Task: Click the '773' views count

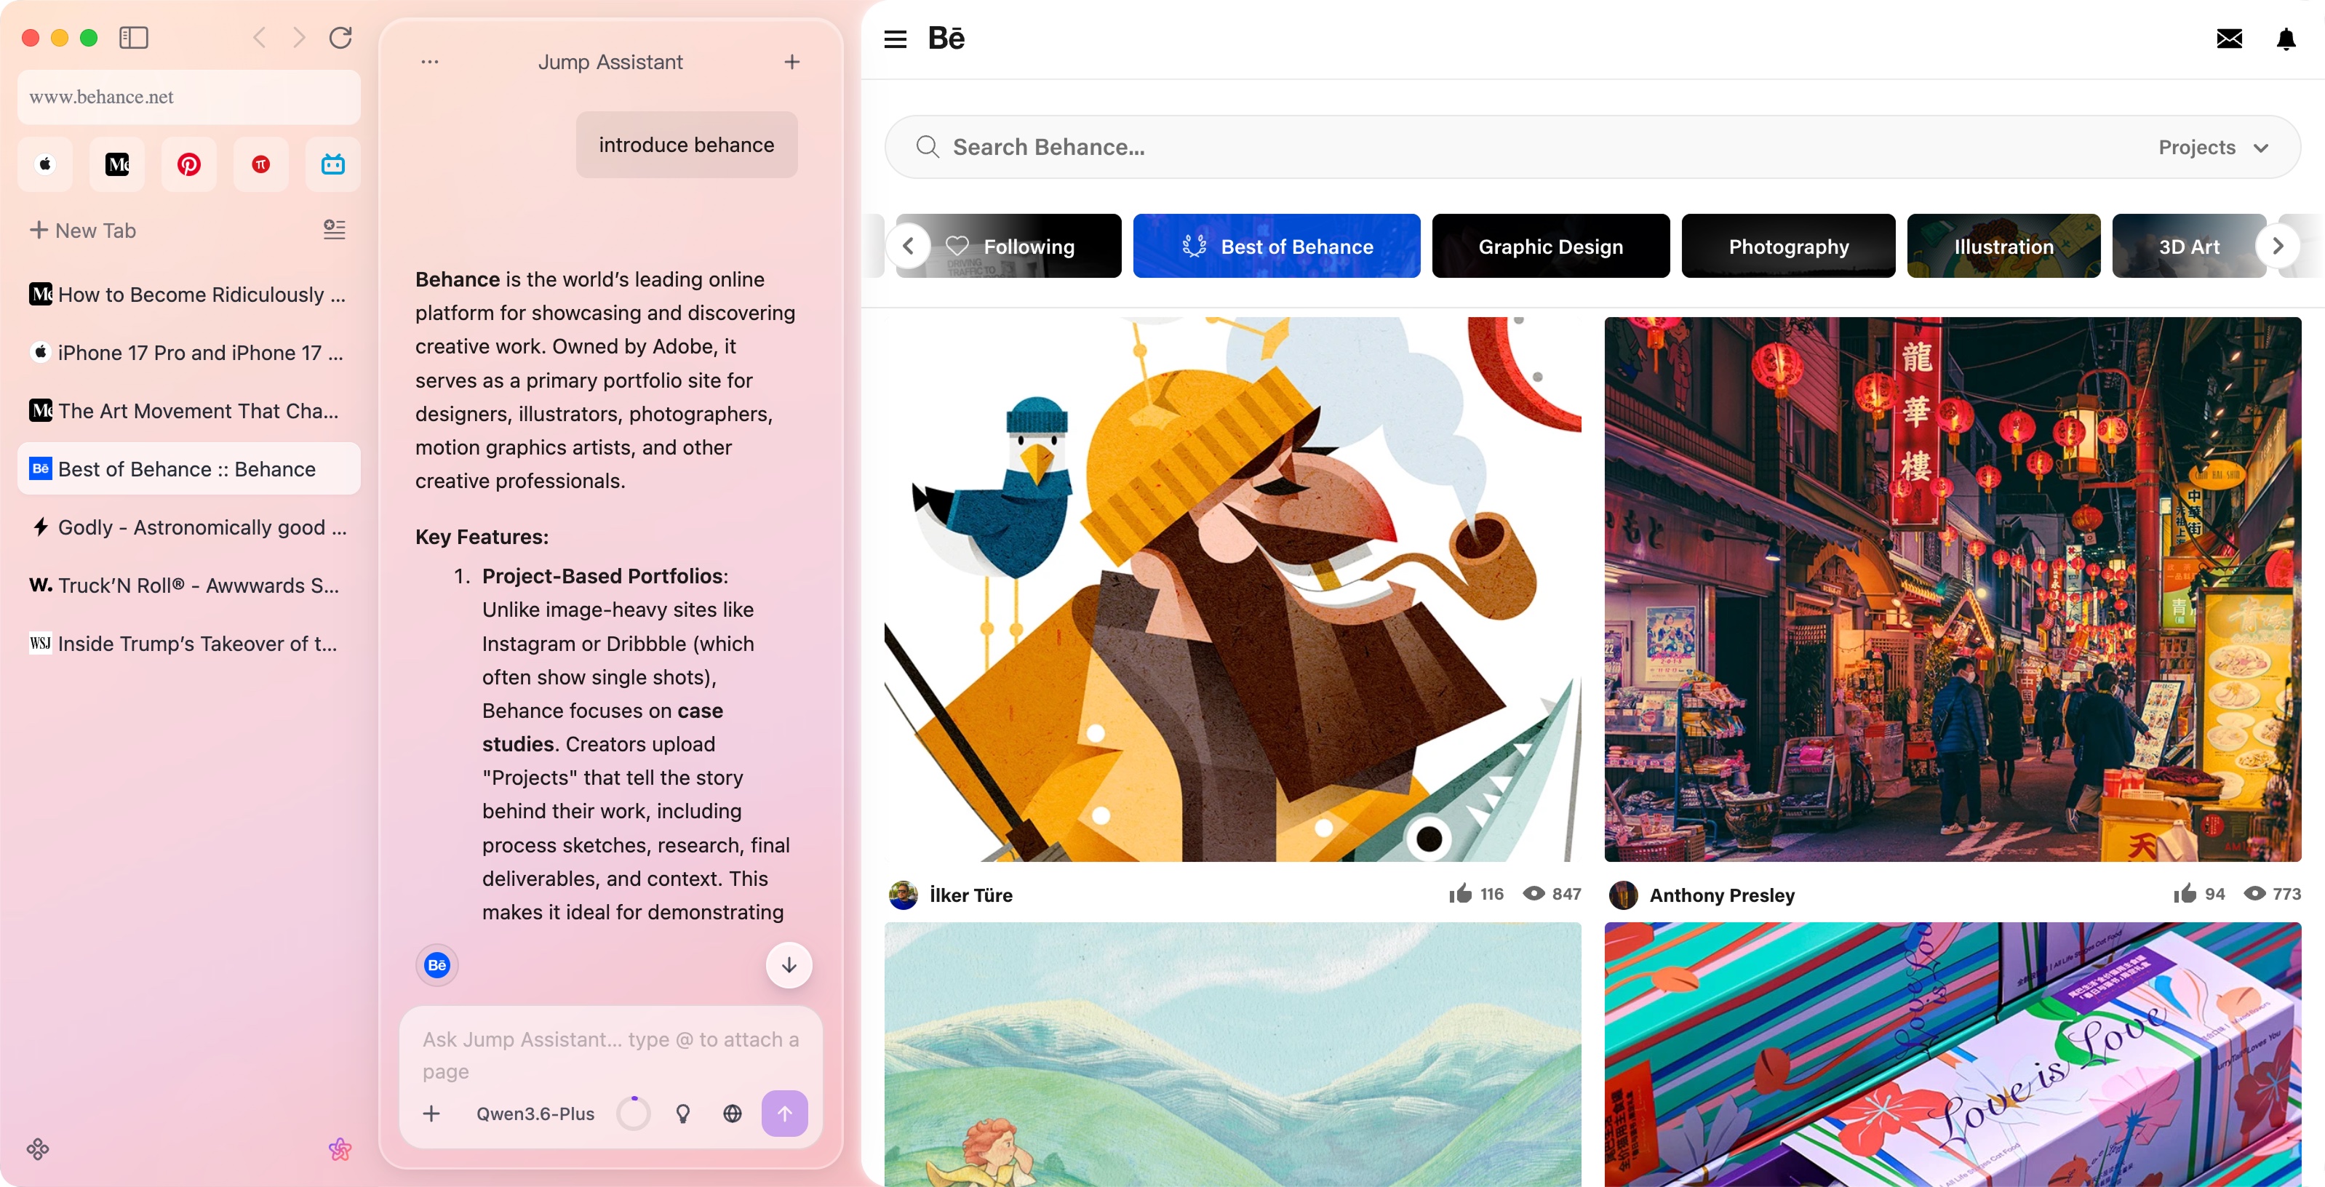Action: coord(2286,894)
